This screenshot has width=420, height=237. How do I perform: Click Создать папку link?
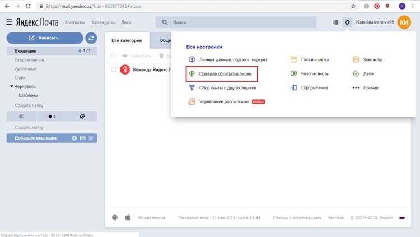point(29,105)
